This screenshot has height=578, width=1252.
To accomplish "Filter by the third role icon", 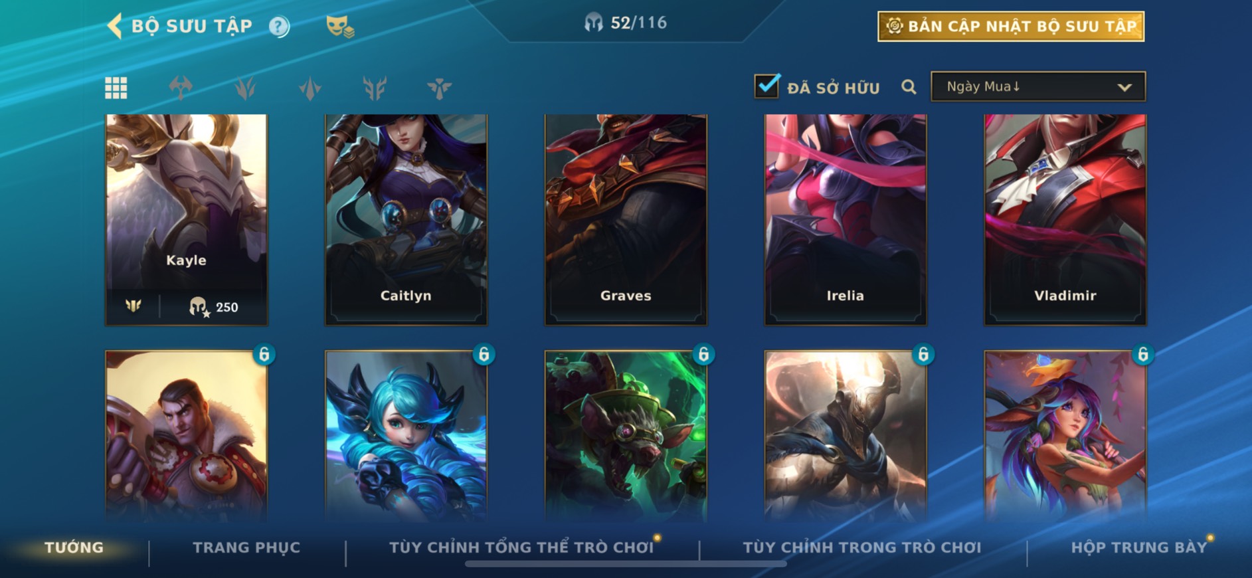I will [x=310, y=88].
